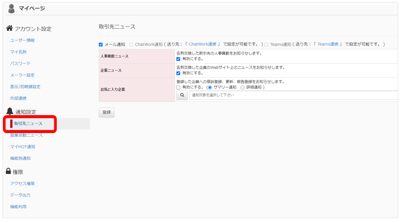The height and width of the screenshot is (223, 406).
Task: Click the Webサイト上のニュース description text
Action: point(231,68)
